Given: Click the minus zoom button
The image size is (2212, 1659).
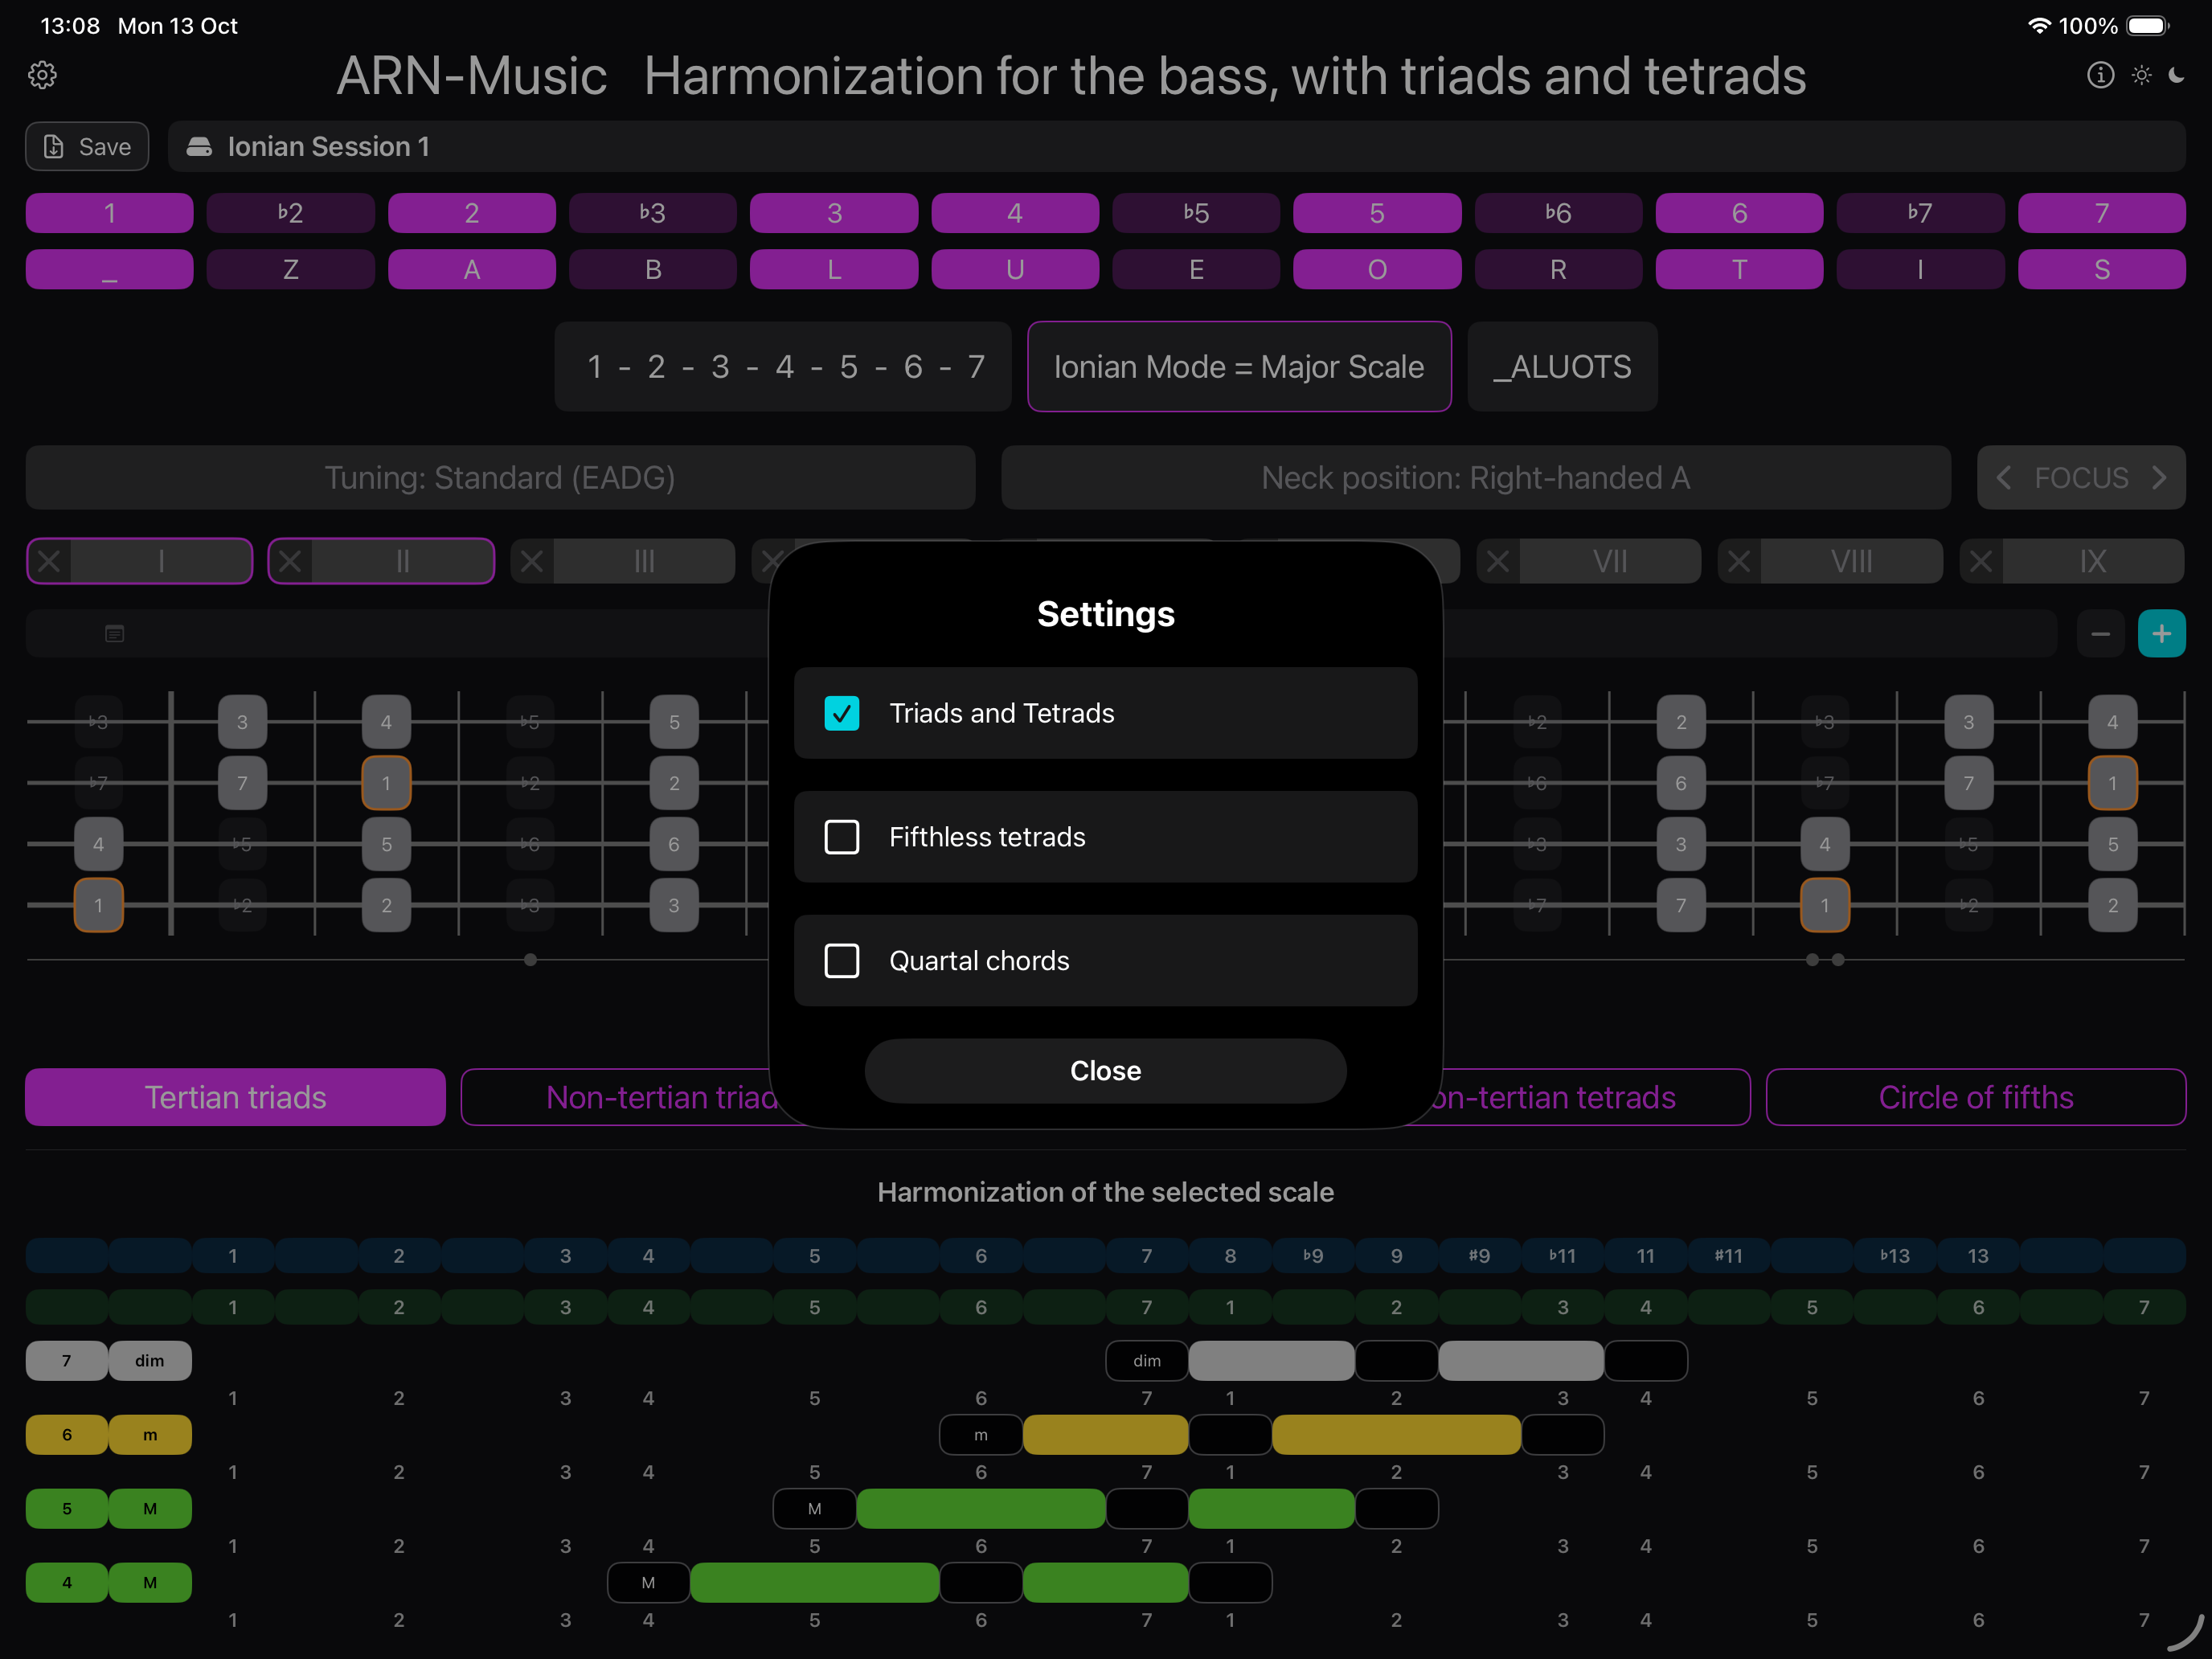Looking at the screenshot, I should (2100, 634).
